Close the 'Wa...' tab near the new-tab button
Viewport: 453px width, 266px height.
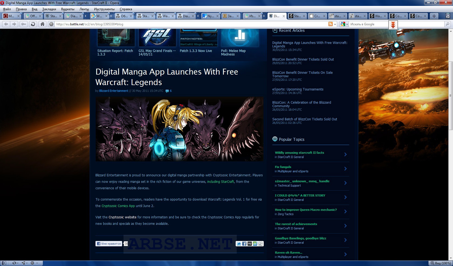pos(385,16)
